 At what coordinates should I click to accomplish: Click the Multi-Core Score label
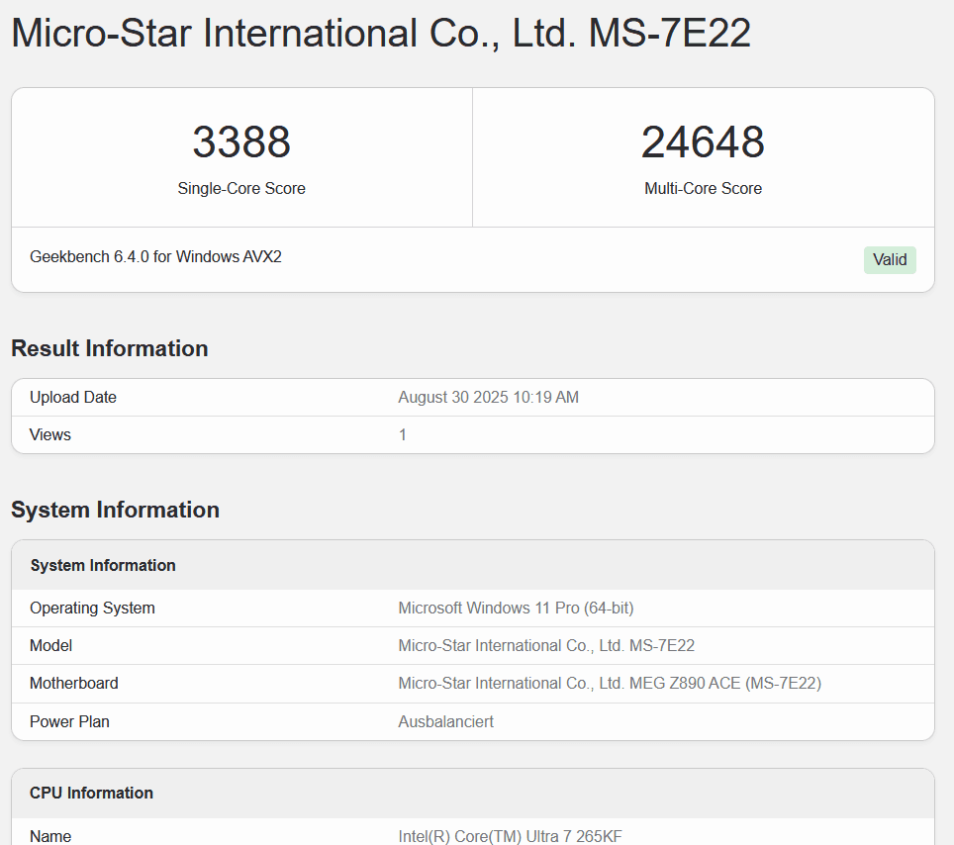coord(703,189)
